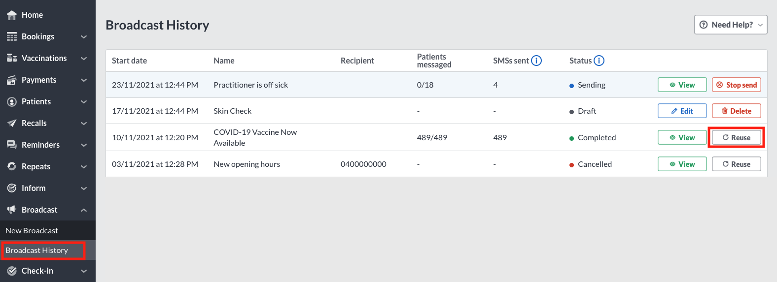View the cancelled New opening hours broadcast

pos(682,164)
